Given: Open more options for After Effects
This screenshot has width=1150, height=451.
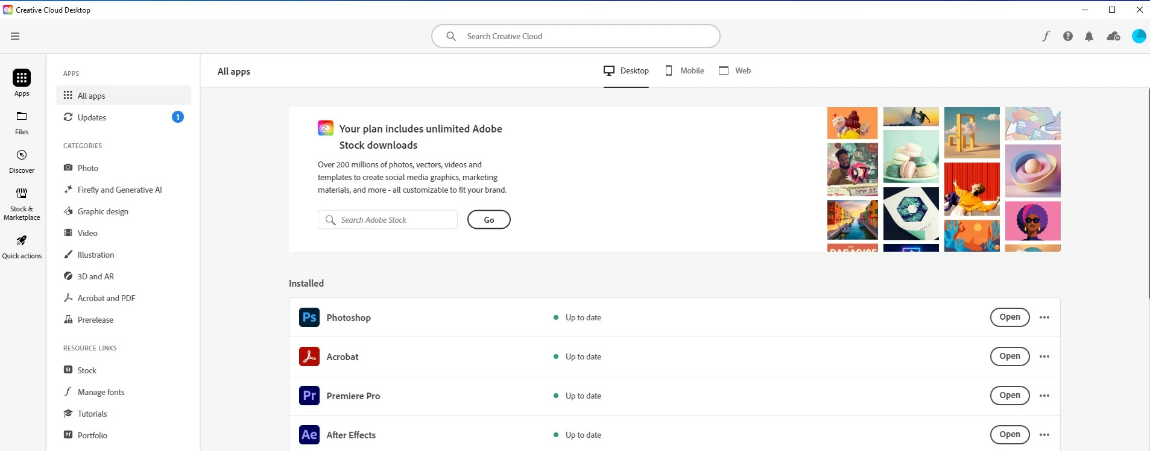Looking at the screenshot, I should tap(1044, 435).
